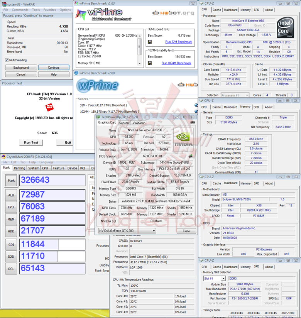Image resolution: width=301 pixels, height=318 pixels.
Task: Click the Core Speed value 4117.6 MHz
Action: click(233, 69)
